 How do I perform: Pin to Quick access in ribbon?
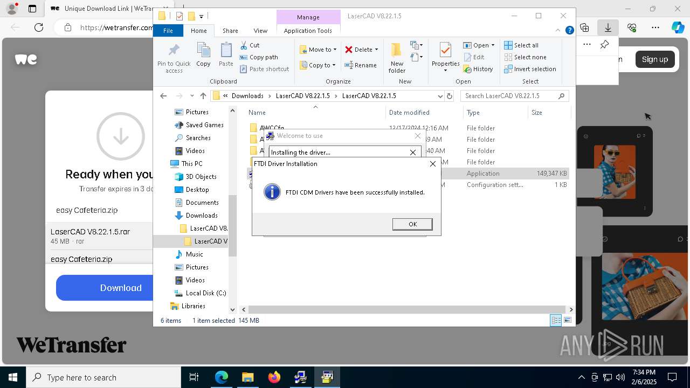[x=174, y=58]
